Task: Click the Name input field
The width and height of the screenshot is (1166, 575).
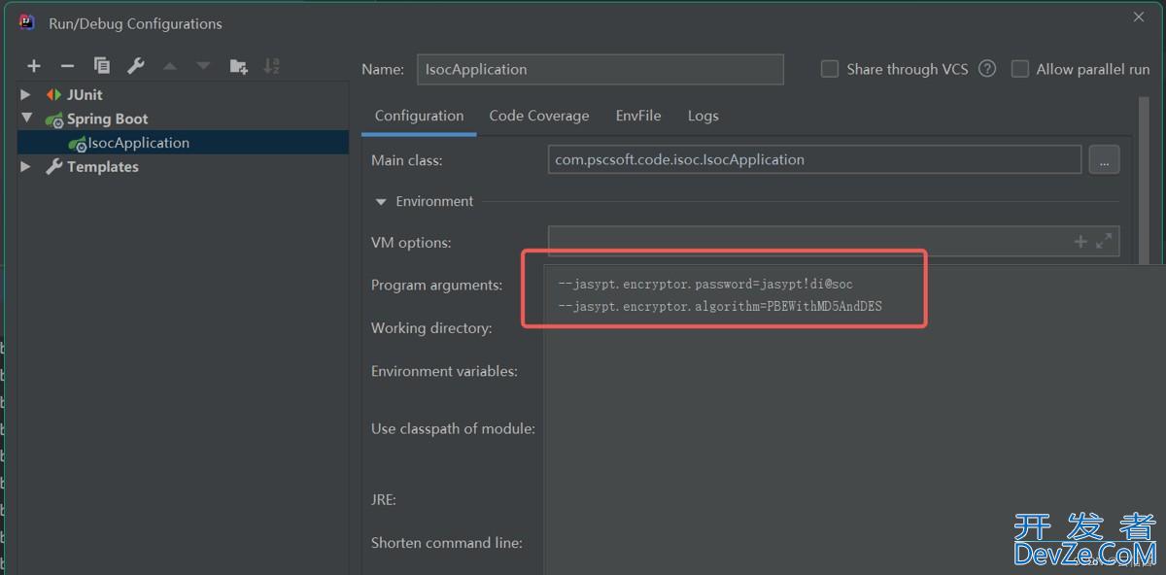Action: [x=600, y=69]
